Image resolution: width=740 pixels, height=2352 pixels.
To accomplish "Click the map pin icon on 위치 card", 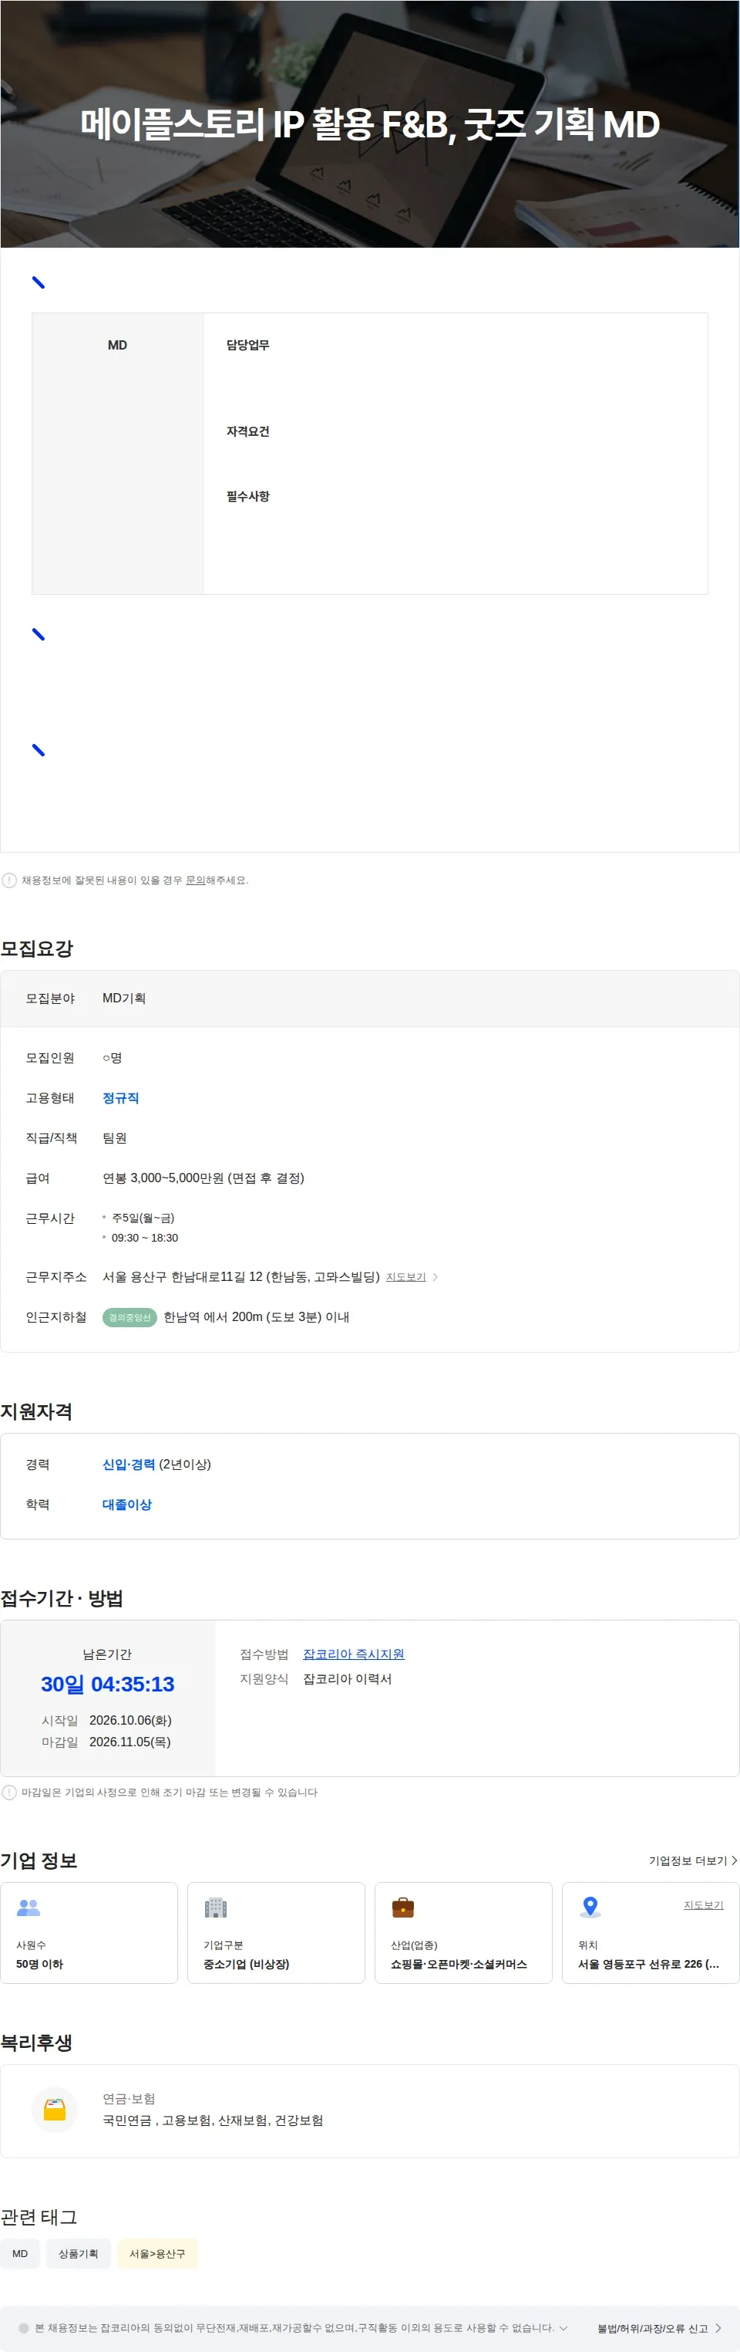I will (x=590, y=1908).
